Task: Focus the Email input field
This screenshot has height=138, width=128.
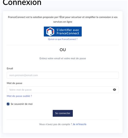Action: click(63, 75)
